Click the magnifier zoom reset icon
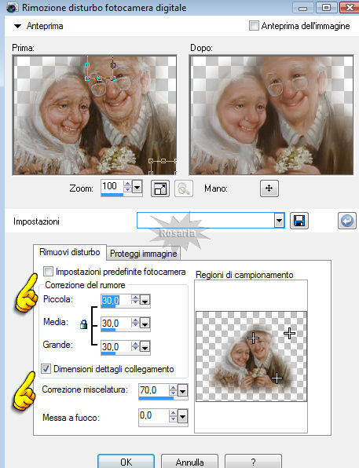359x468 pixels. click(183, 188)
